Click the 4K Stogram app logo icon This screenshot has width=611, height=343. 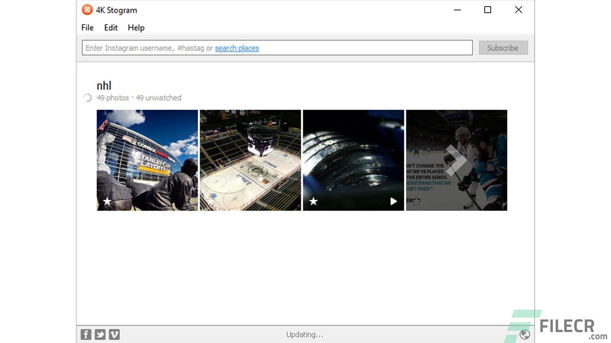(86, 10)
